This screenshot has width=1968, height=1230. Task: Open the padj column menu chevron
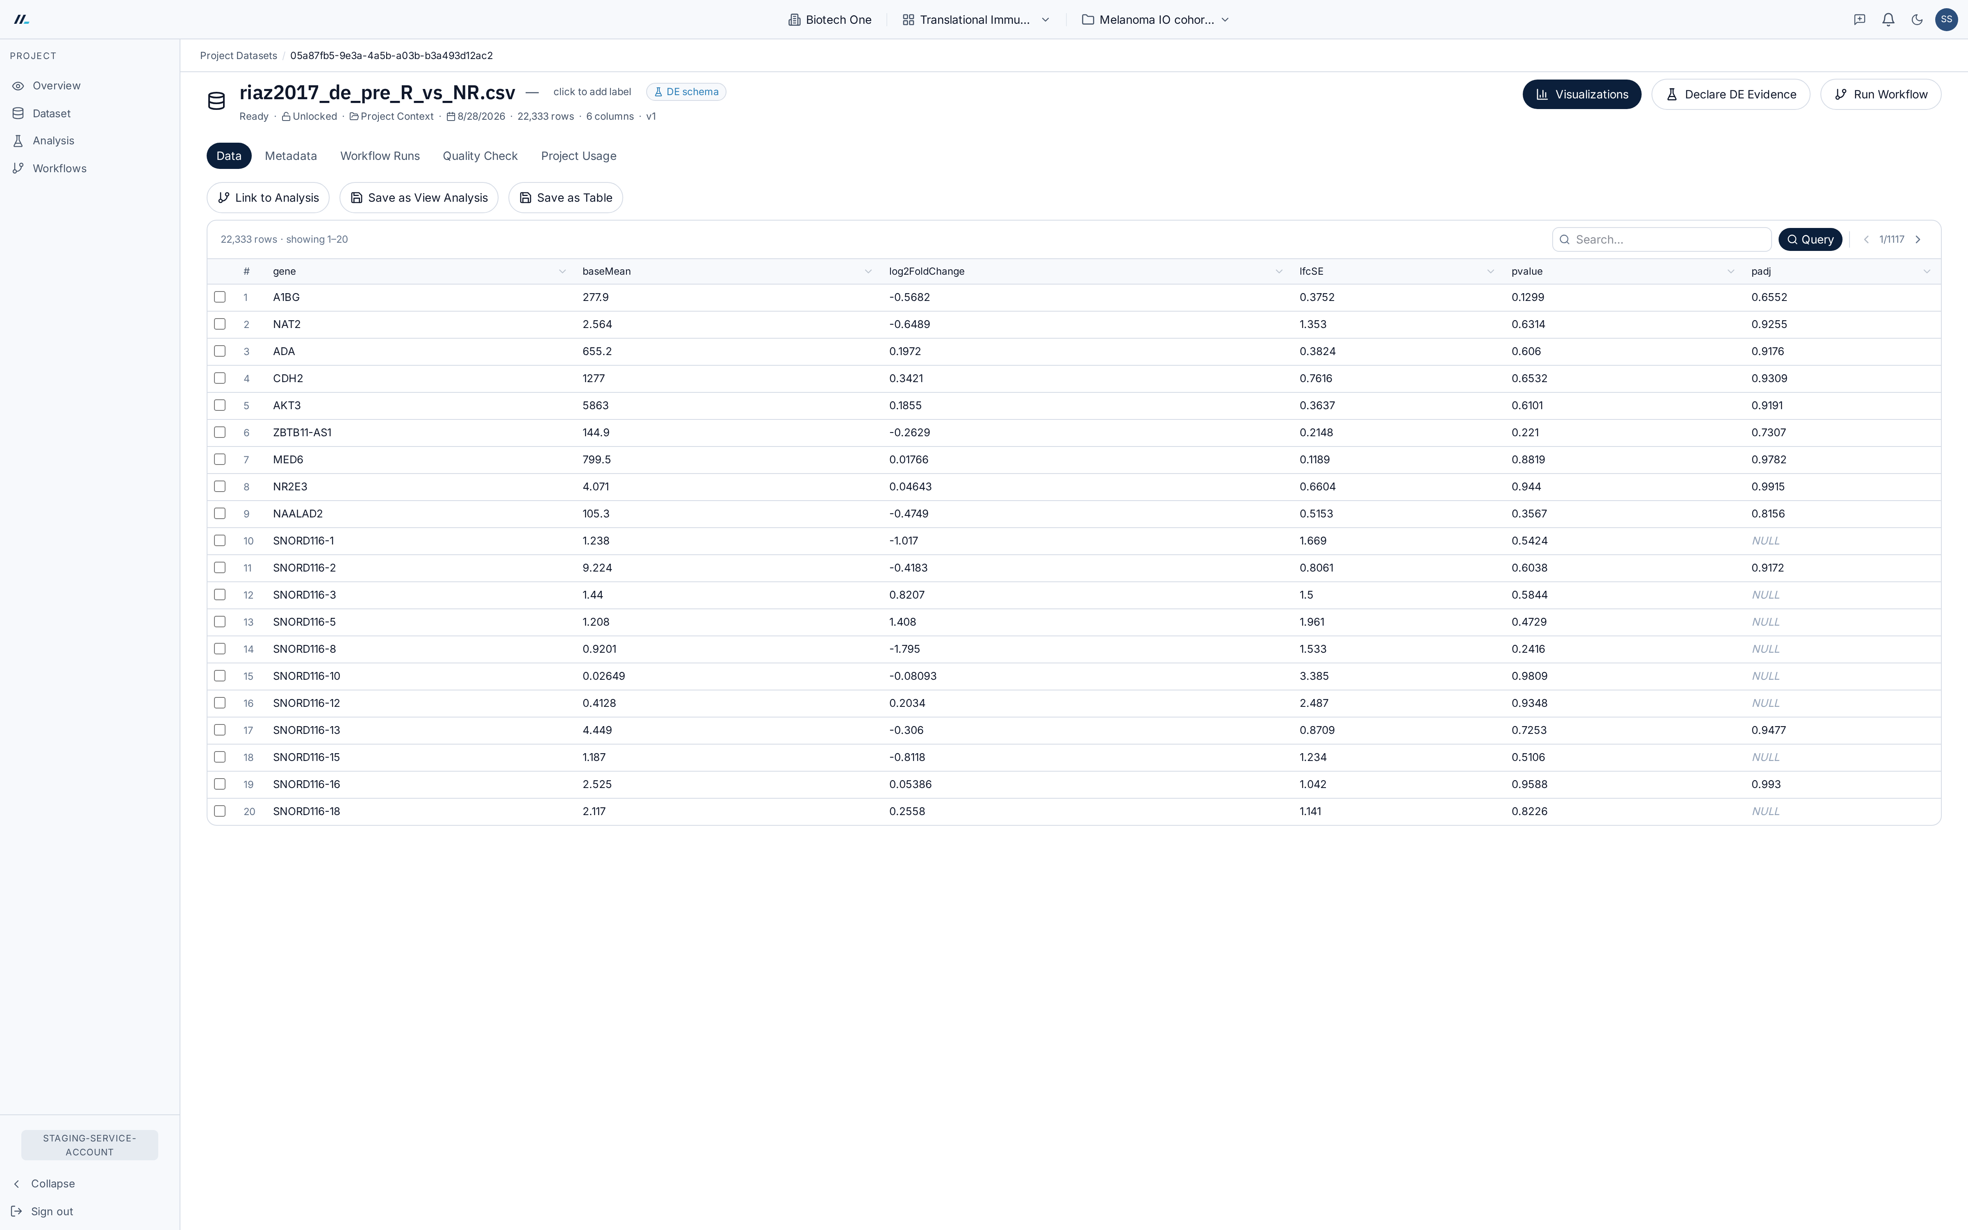pyautogui.click(x=1927, y=272)
